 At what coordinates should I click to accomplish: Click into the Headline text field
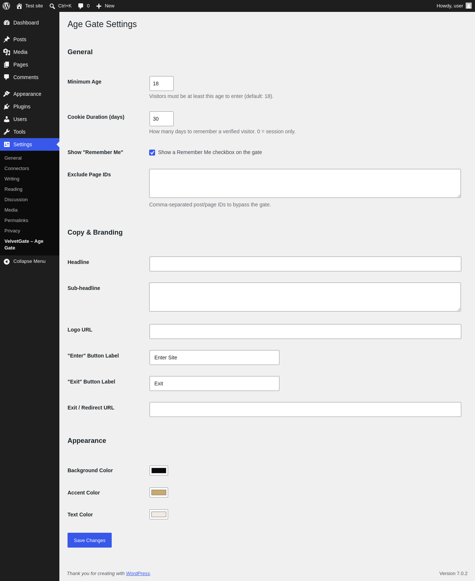click(x=305, y=264)
